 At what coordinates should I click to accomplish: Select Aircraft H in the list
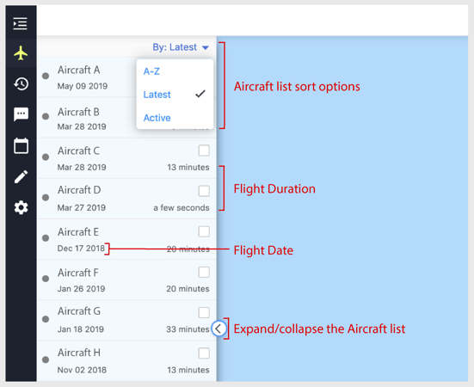pyautogui.click(x=126, y=360)
